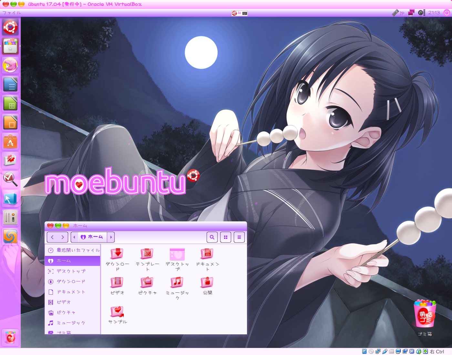Open Ubuntu Software from the dock
Screen dimensions: 452x355
click(x=10, y=141)
